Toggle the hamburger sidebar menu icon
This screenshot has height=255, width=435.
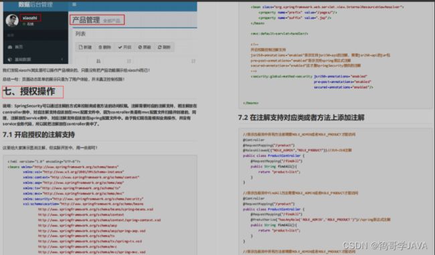coord(74,5)
